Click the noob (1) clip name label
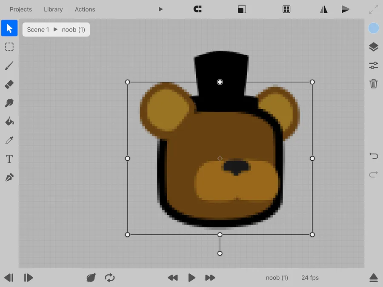This screenshot has height=287, width=383. pos(277,278)
